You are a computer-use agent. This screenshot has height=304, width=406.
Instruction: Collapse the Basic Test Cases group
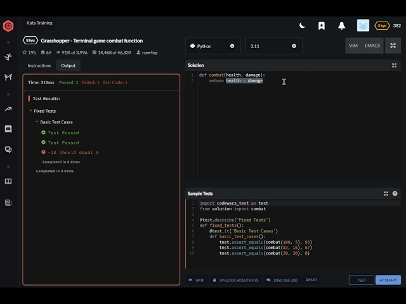click(54, 122)
